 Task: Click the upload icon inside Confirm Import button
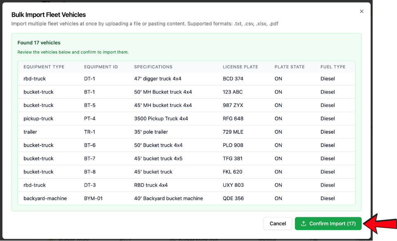[x=302, y=223]
